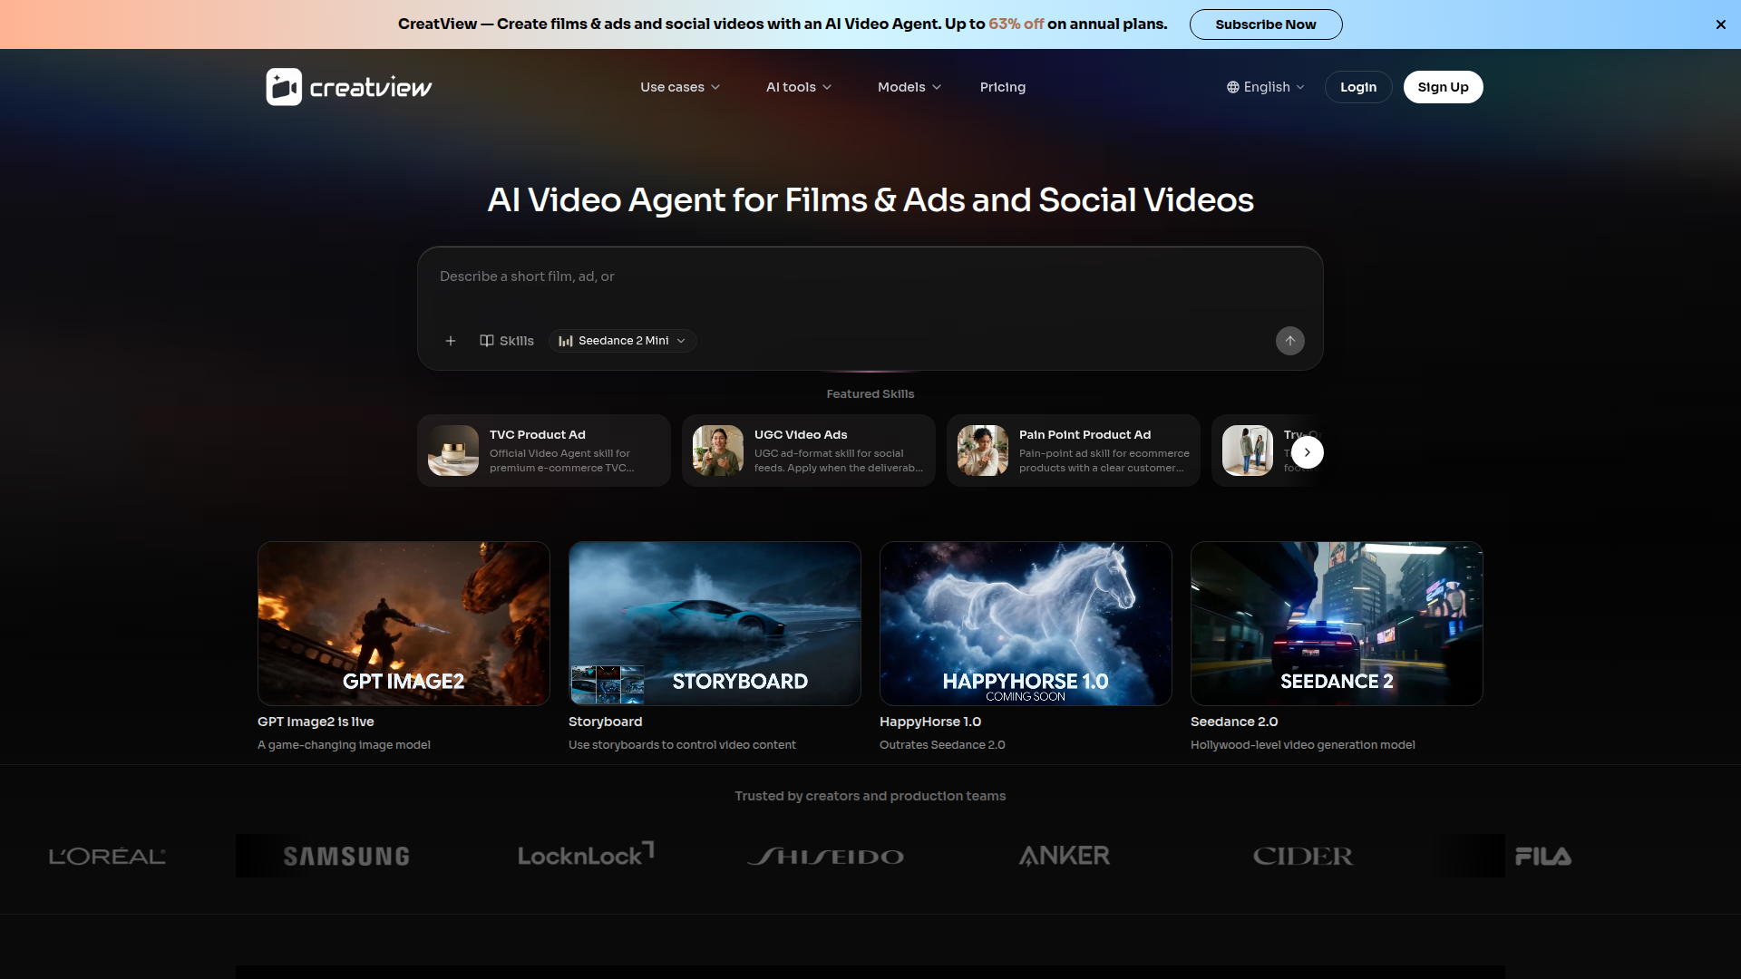Image resolution: width=1741 pixels, height=979 pixels.
Task: Click Subscribe Now in the banner
Action: (1266, 24)
